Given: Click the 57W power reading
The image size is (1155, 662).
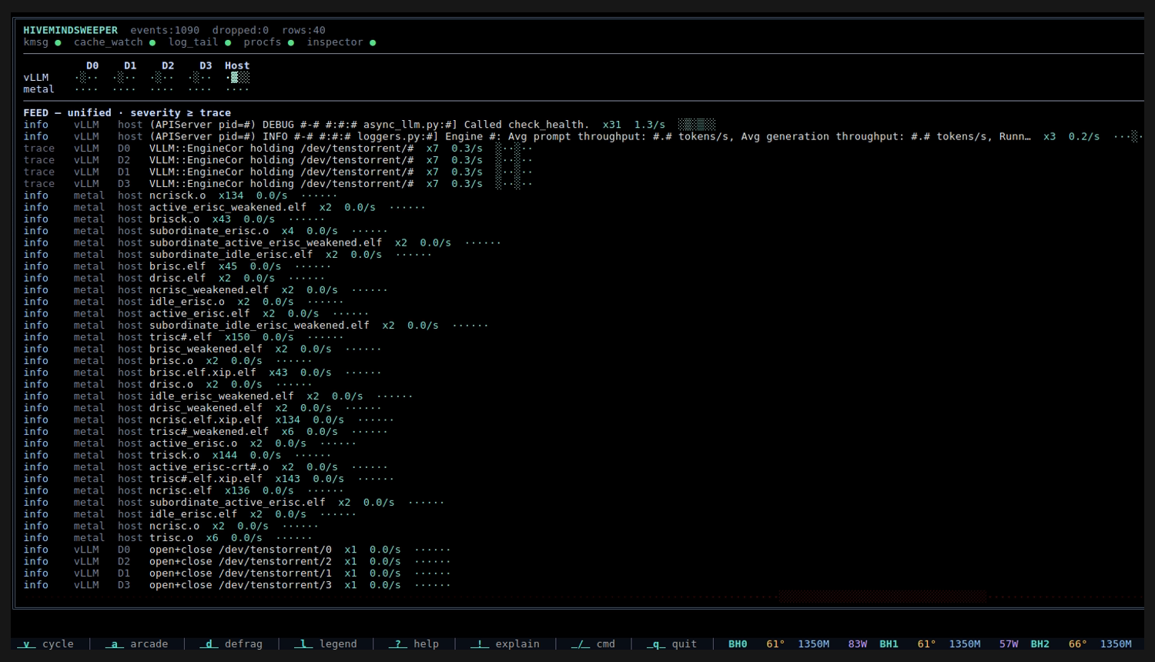Looking at the screenshot, I should coord(1009,644).
